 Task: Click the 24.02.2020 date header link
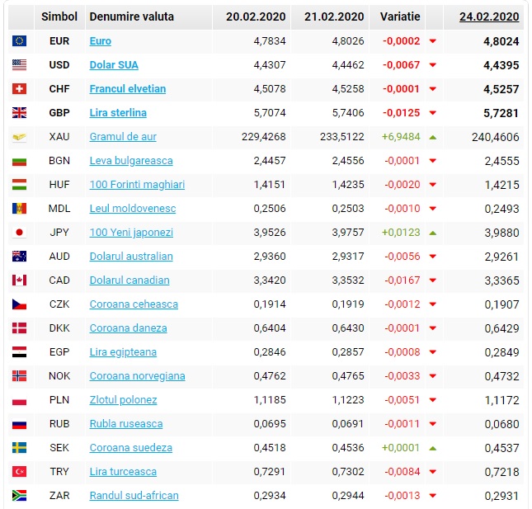[x=489, y=16]
